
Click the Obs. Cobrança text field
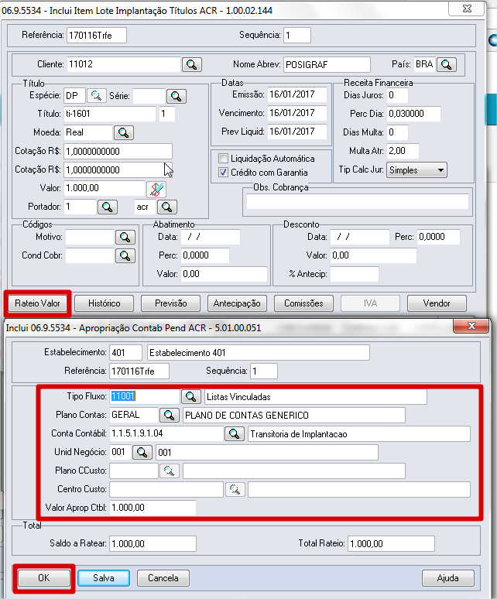coord(357,202)
